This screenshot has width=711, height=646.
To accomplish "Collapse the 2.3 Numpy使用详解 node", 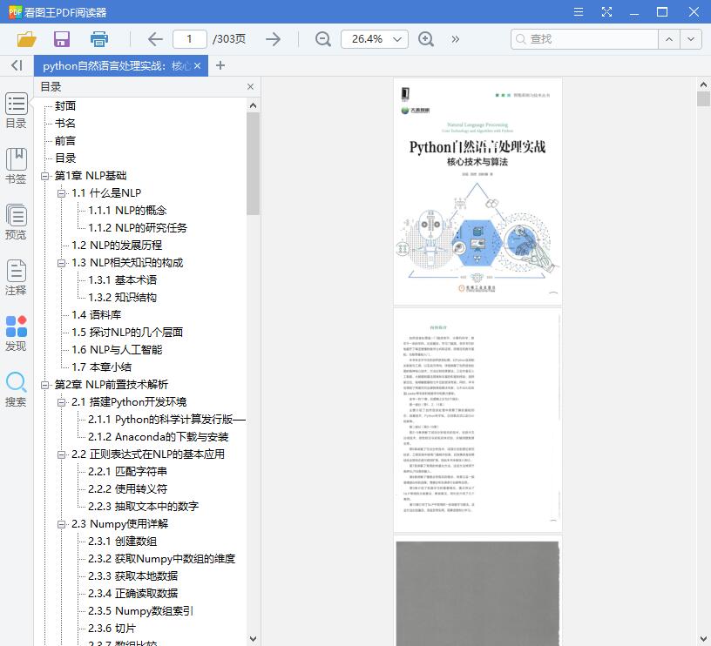I will 61,525.
